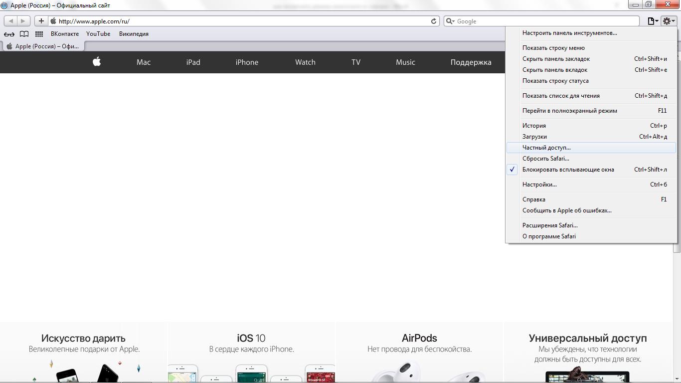This screenshot has width=681, height=383.
Task: Choose Показать список для чтения
Action: tap(591, 96)
